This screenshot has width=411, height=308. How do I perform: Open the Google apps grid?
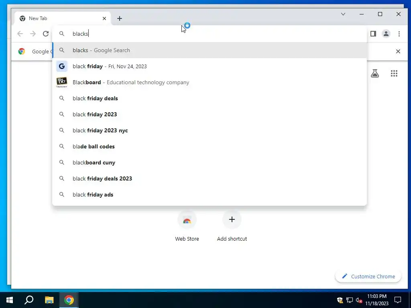[394, 73]
